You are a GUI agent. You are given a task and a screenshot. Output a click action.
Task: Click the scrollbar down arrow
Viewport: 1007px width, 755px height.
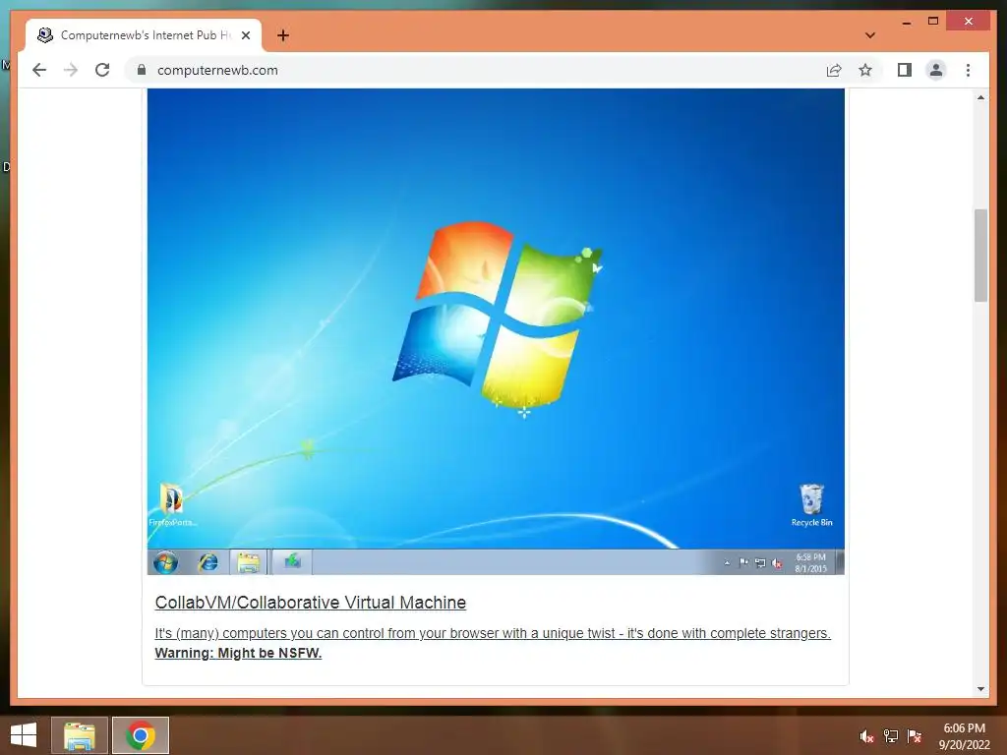(980, 689)
